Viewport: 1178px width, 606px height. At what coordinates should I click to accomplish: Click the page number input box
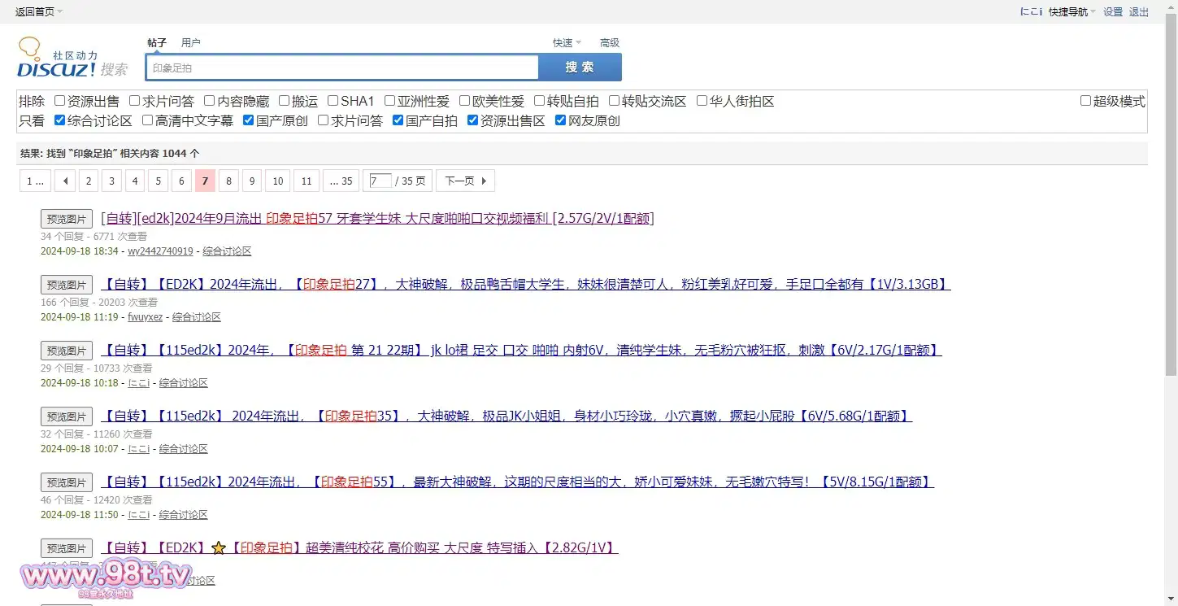point(380,181)
